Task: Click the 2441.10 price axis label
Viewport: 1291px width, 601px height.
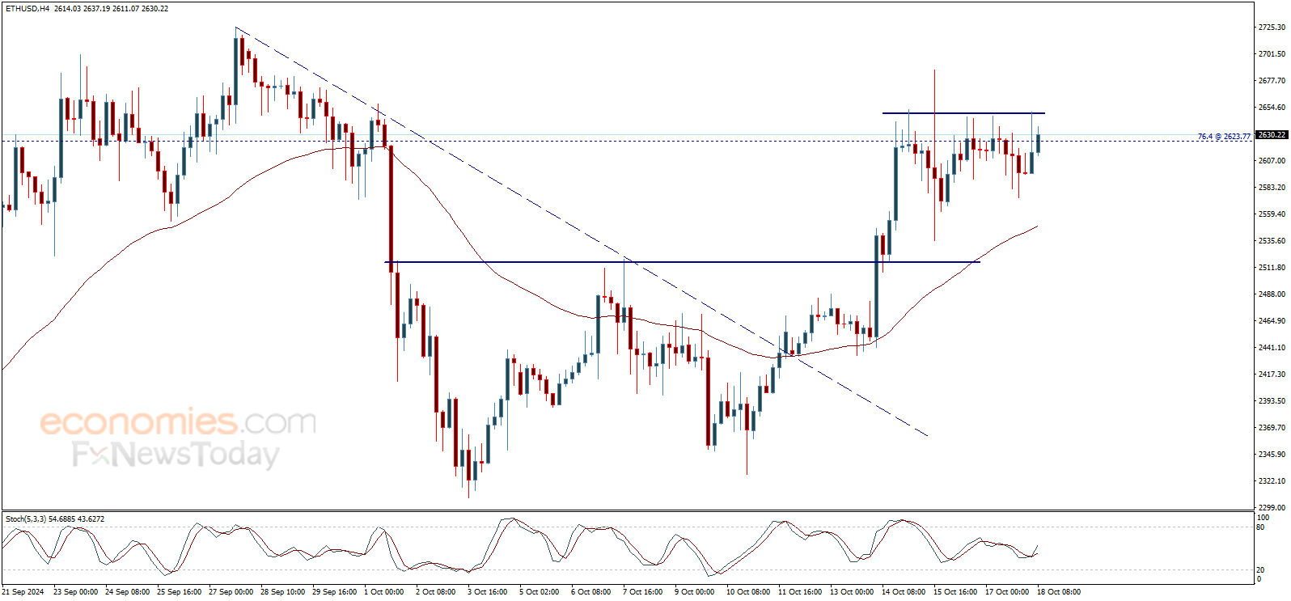Action: pyautogui.click(x=1272, y=348)
